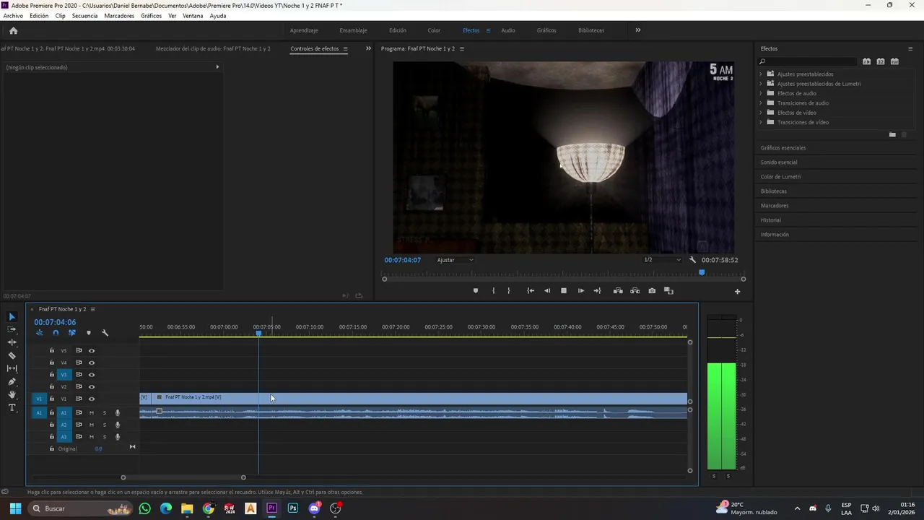The height and width of the screenshot is (520, 924).
Task: Expand the Efectos de vídeo folder
Action: point(761,113)
